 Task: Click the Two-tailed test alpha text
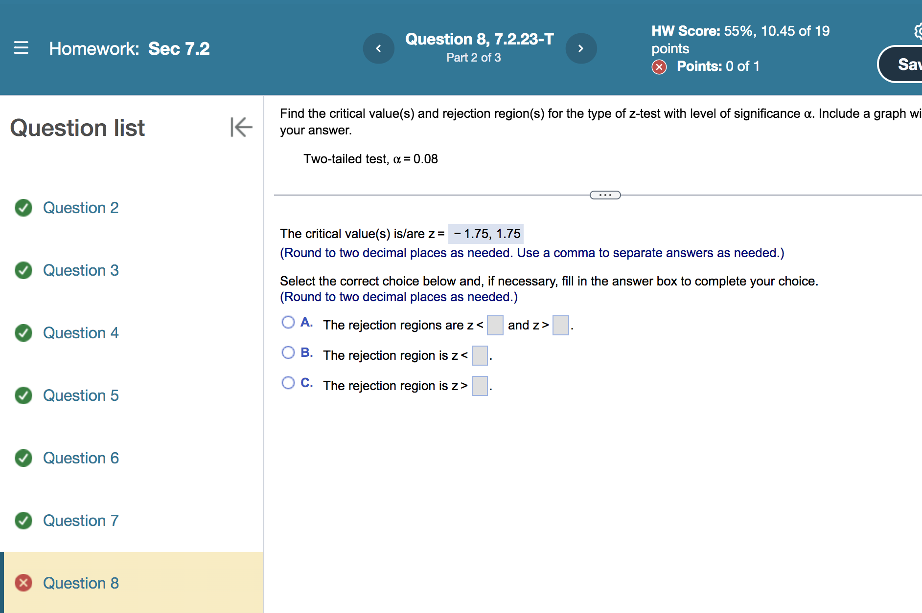[370, 159]
